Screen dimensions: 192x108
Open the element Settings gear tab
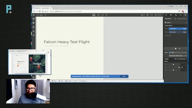[171, 15]
